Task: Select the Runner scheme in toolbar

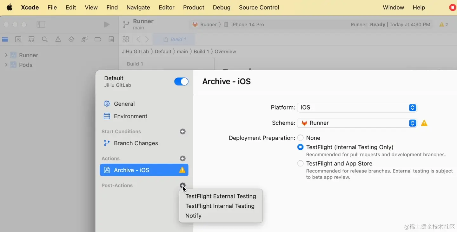Action: pos(205,24)
